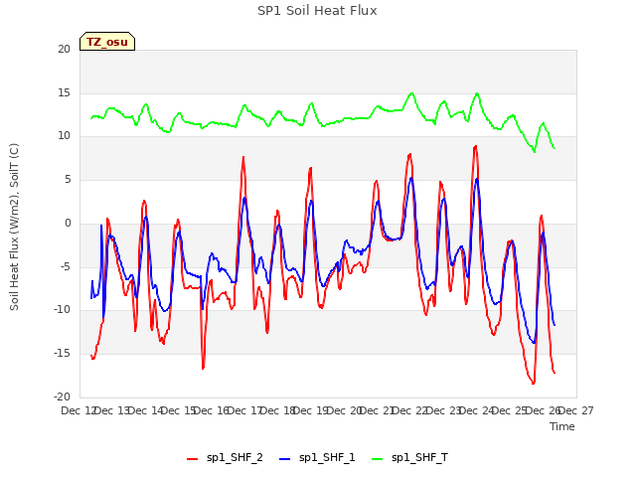
Task: Toggle the sp1_SHF_T legend entry
Action: 409,458
